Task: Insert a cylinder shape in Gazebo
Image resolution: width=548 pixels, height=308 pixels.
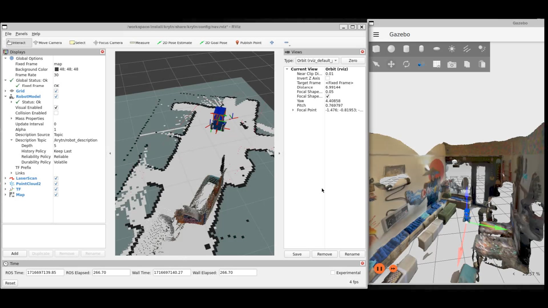Action: 406,49
